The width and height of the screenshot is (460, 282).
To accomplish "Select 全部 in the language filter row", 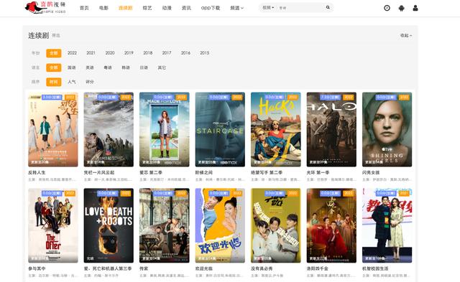I will 54,67.
